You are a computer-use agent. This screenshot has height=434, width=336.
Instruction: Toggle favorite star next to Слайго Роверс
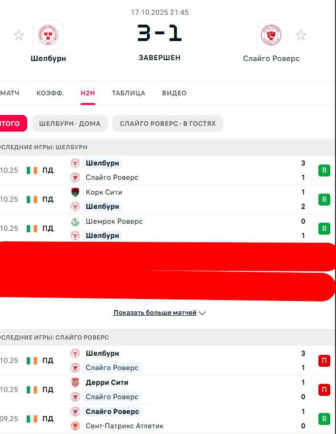point(301,35)
